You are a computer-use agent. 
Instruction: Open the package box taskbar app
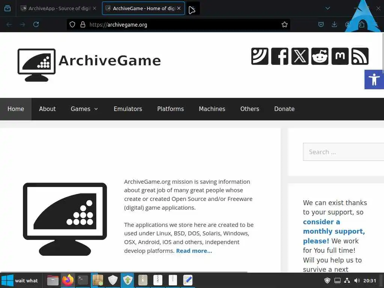[x=98, y=280]
